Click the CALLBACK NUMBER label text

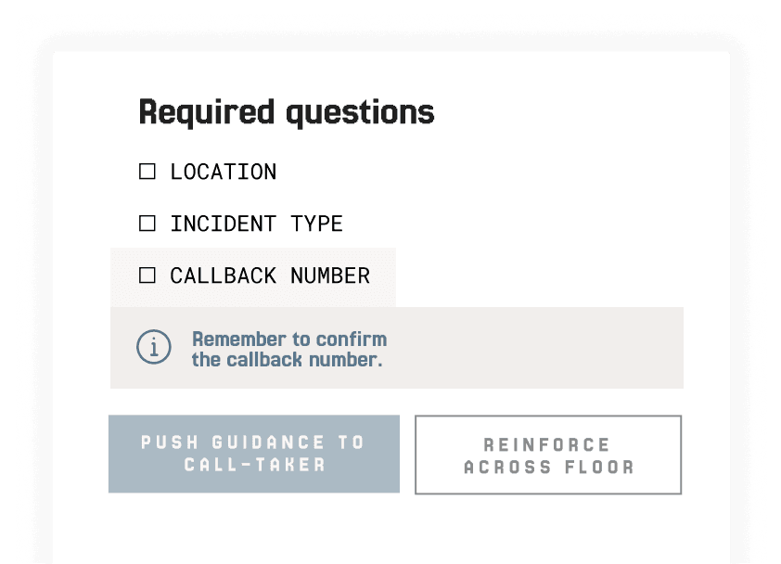[270, 276]
